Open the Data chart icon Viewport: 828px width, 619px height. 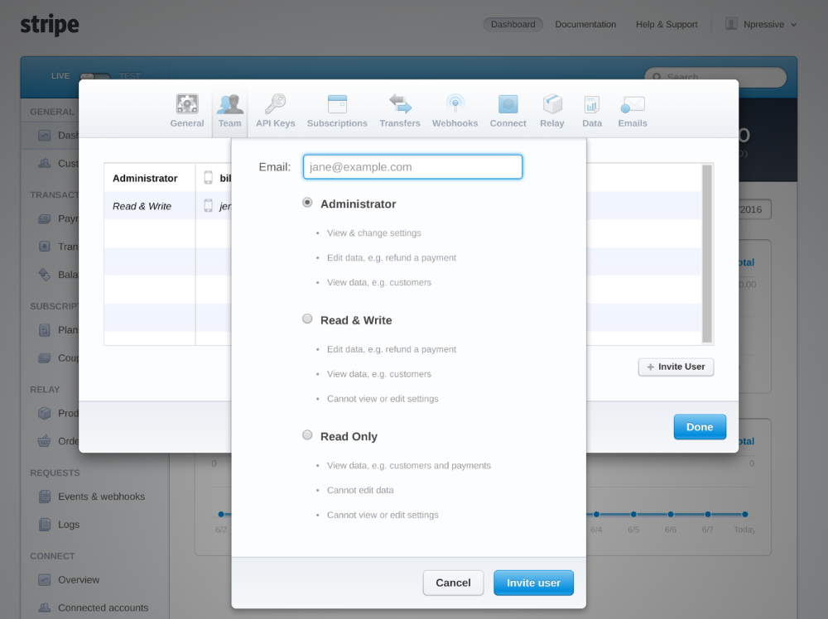coord(592,104)
